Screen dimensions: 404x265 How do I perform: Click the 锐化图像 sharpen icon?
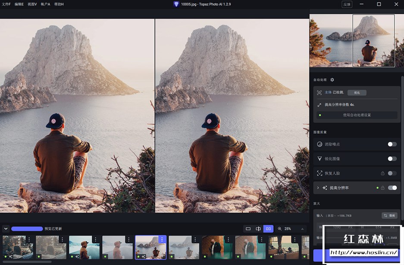320,159
